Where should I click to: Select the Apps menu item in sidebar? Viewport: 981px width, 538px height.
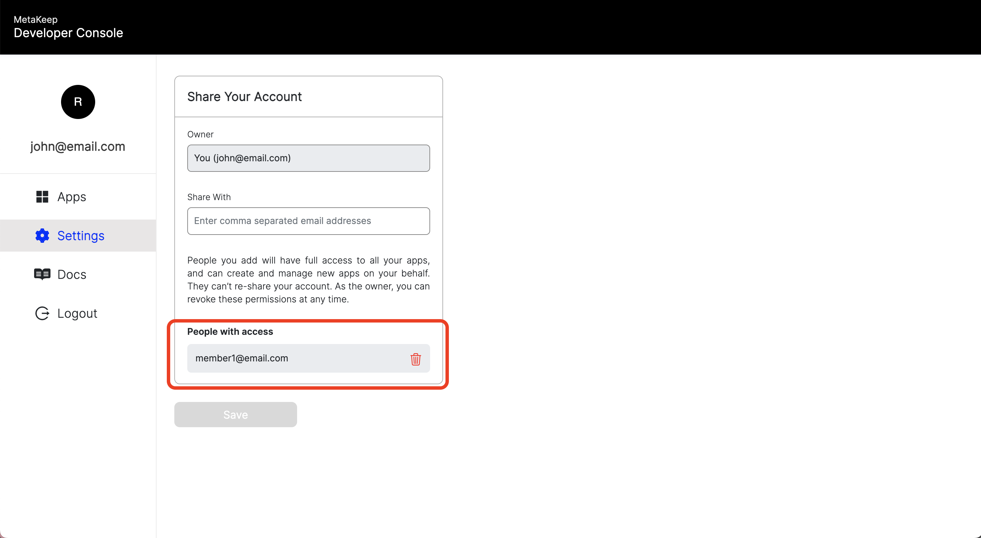(72, 196)
